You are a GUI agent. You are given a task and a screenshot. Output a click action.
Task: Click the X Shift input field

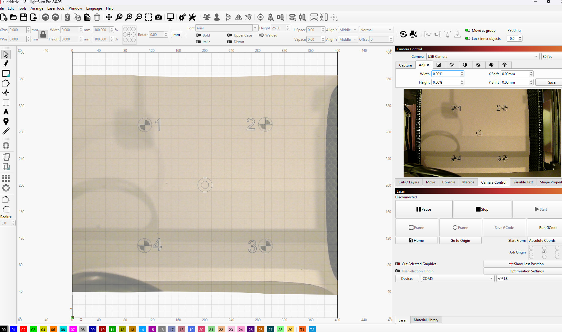[x=514, y=74]
